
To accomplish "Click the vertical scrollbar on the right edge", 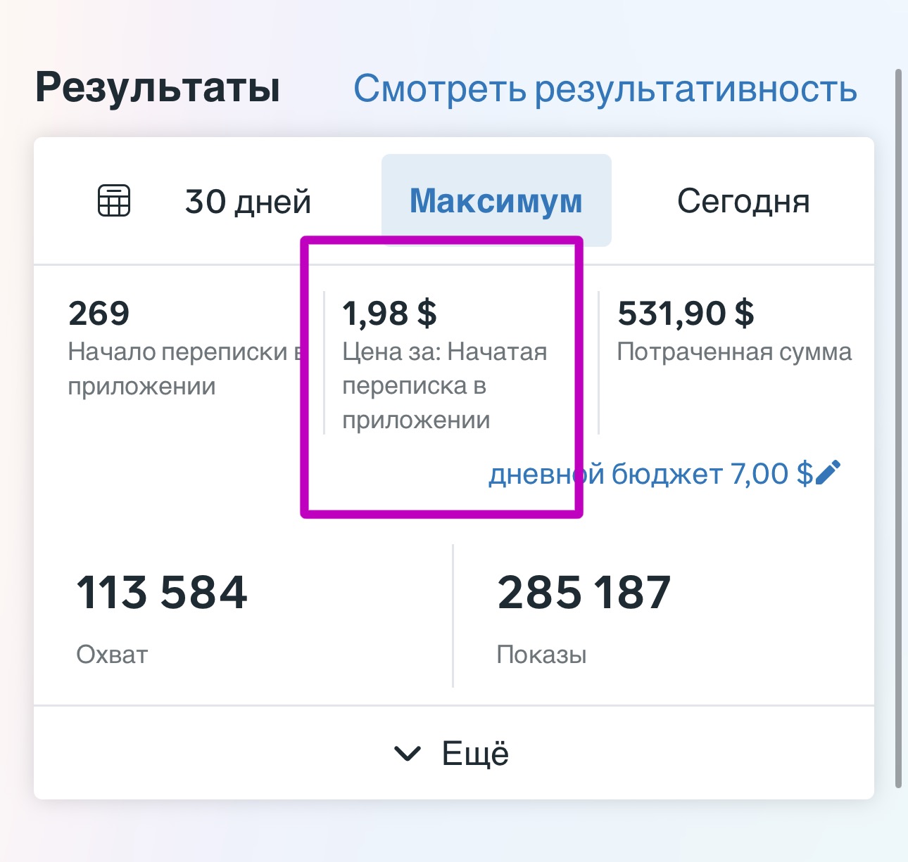I will coord(898,429).
